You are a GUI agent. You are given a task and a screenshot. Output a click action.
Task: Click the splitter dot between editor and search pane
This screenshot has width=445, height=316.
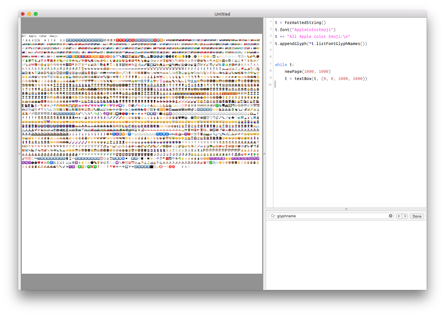coord(347,209)
